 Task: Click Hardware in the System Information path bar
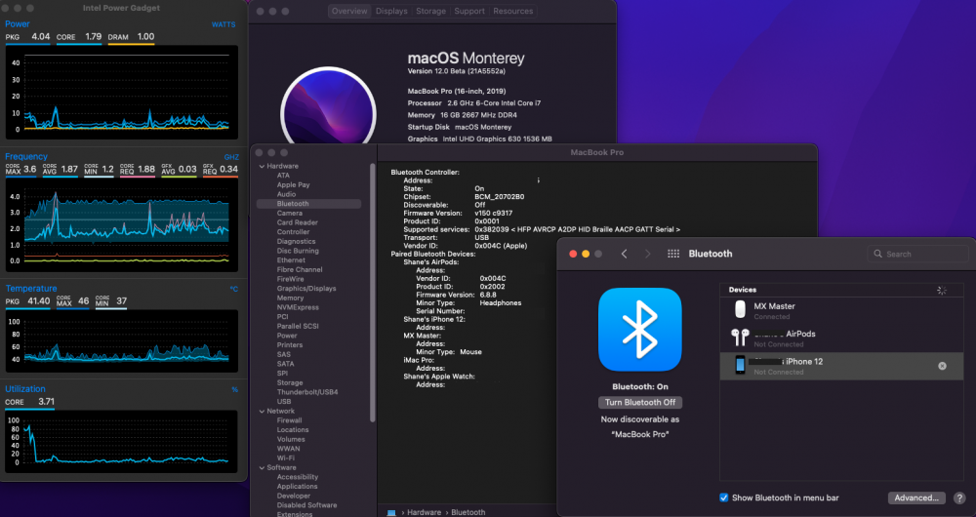tap(424, 513)
